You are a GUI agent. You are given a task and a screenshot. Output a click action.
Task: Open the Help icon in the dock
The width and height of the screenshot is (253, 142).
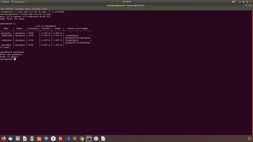46,138
